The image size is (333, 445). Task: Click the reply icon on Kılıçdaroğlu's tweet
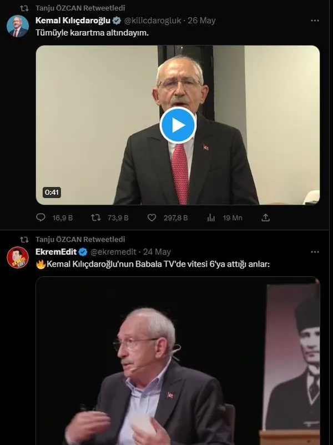coord(41,218)
